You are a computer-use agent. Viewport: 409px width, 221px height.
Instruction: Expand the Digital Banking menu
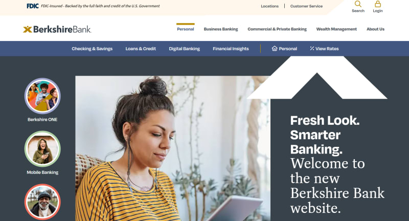pyautogui.click(x=185, y=49)
